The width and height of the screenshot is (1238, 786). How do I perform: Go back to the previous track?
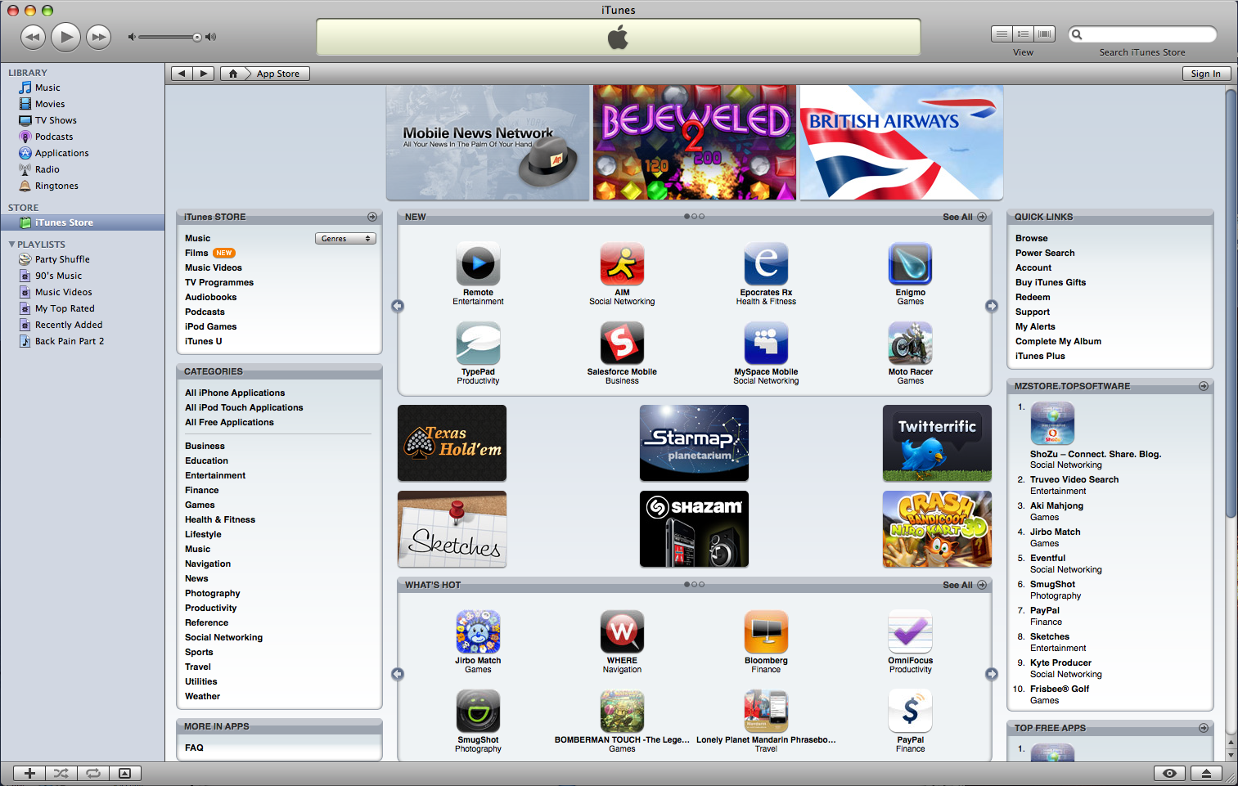tap(33, 37)
